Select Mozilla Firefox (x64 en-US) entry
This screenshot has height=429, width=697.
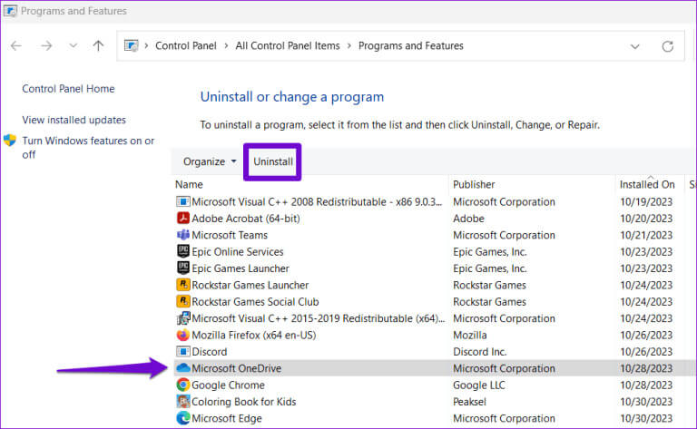tap(254, 335)
